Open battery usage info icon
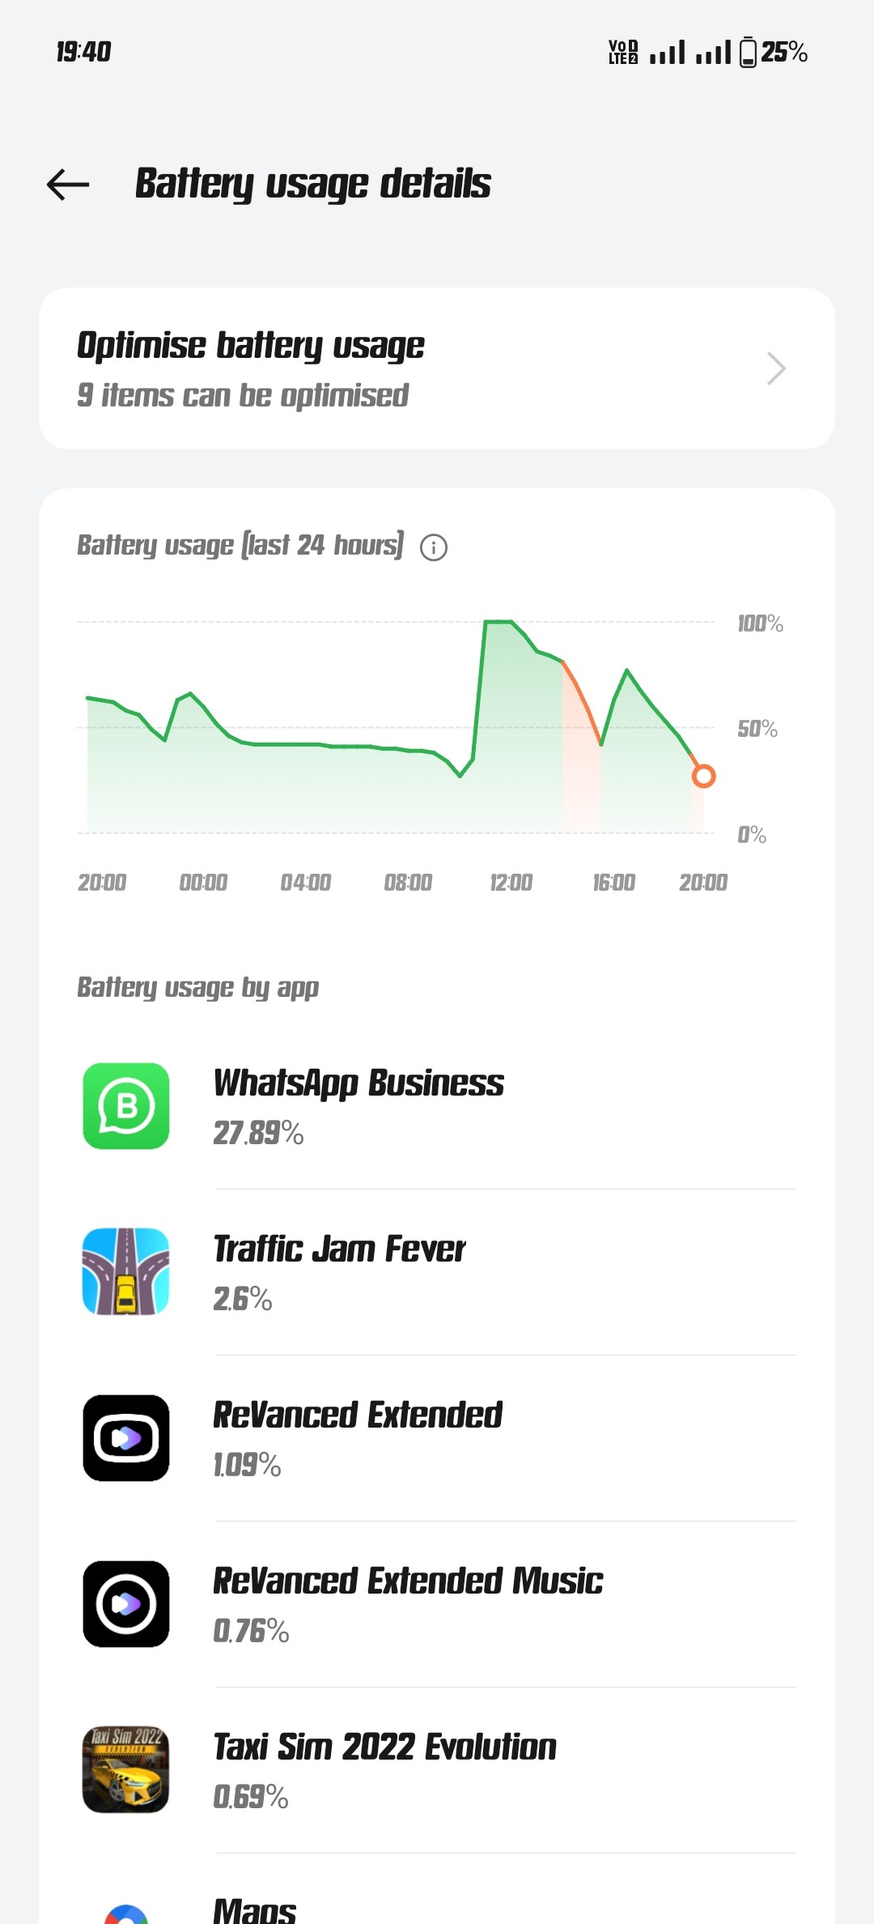This screenshot has height=1924, width=874. [434, 547]
